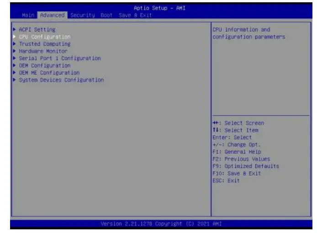Click arrow next to Hardware Monitor
This screenshot has width=317, height=233.
14,51
